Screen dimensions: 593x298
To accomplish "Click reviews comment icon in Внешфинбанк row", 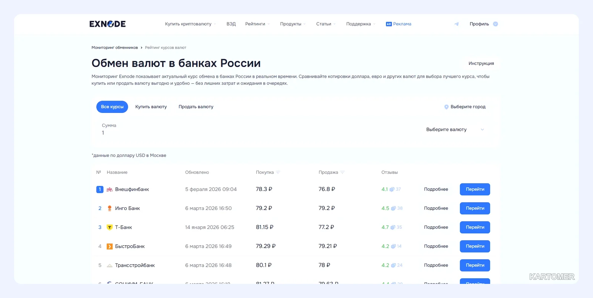I will click(x=392, y=190).
